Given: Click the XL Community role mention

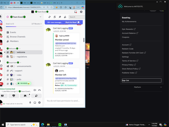Looking at the screenshot, I should [x=69, y=85].
